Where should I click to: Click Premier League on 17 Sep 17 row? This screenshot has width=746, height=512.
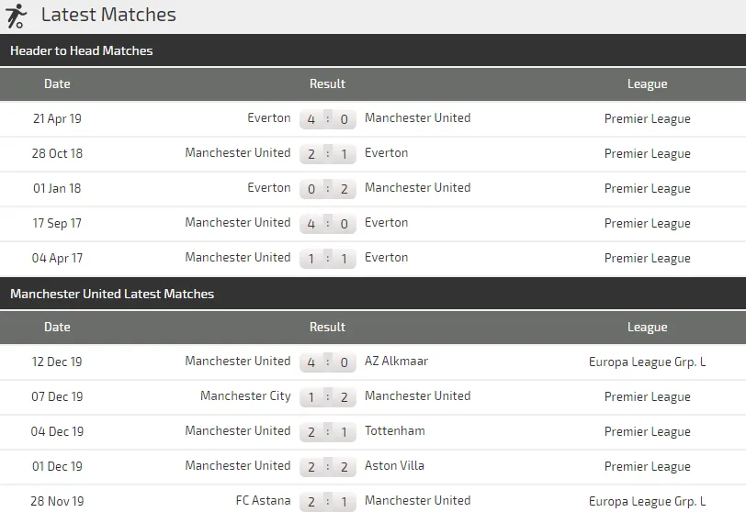(x=647, y=224)
